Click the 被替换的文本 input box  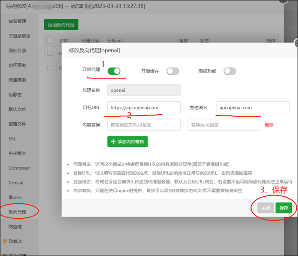tap(144, 125)
